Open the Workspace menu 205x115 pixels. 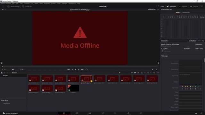pos(72,4)
